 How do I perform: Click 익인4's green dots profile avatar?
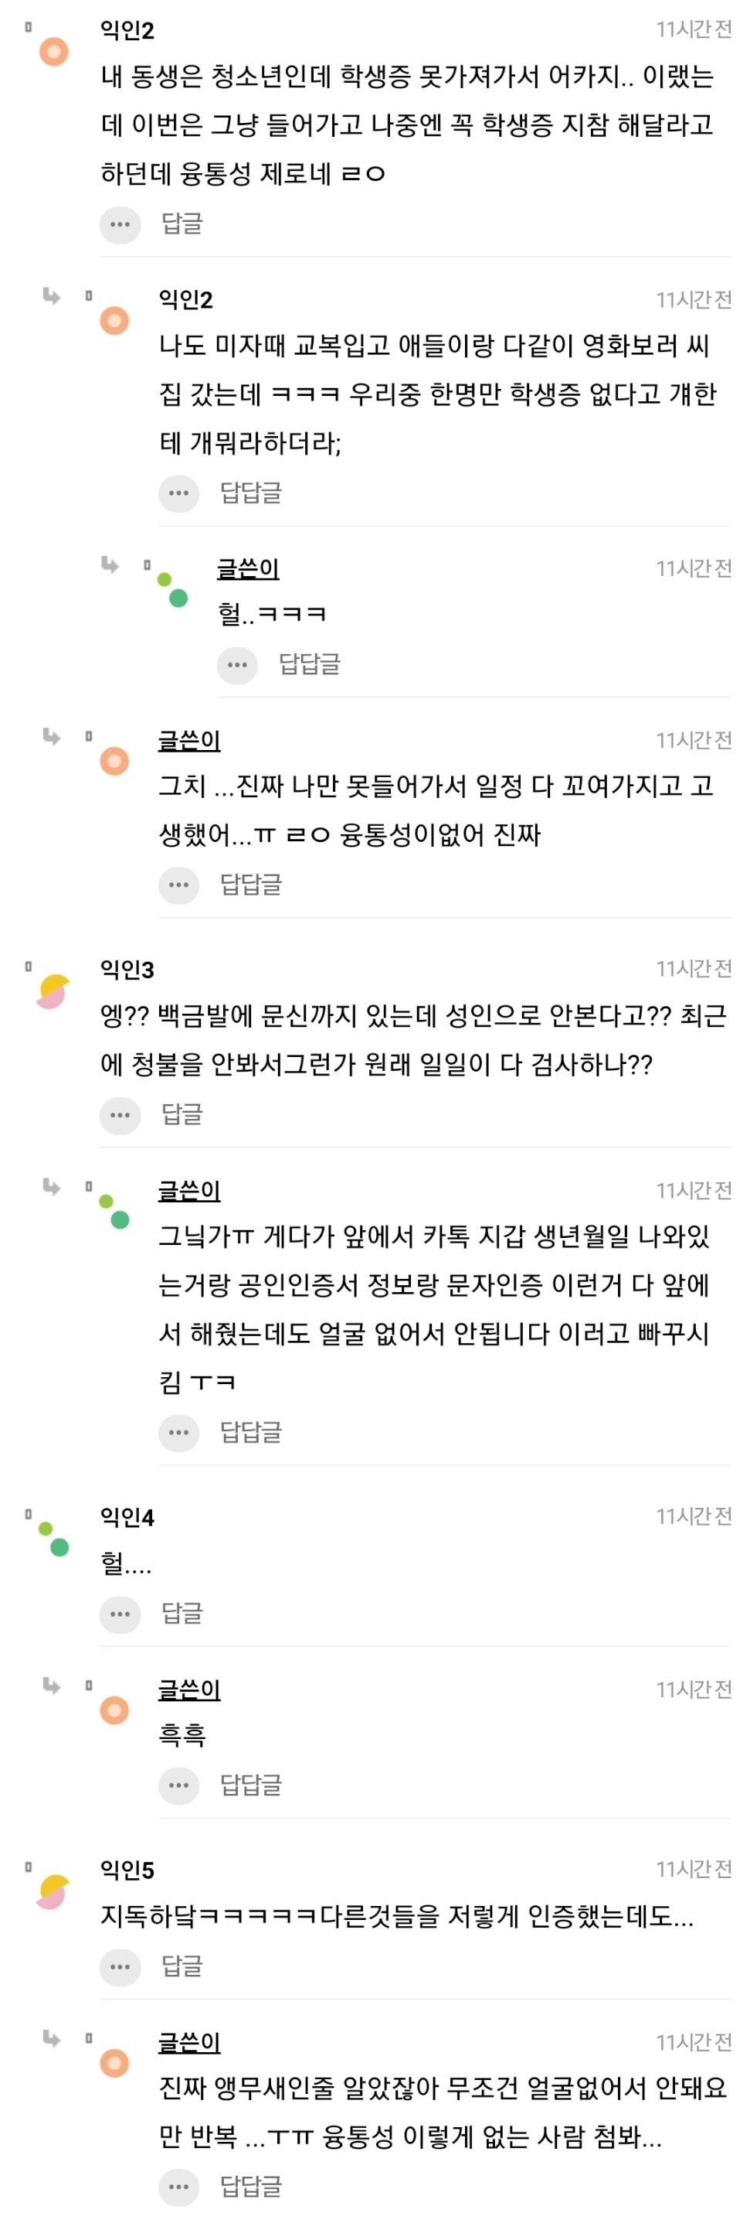pos(53,1539)
